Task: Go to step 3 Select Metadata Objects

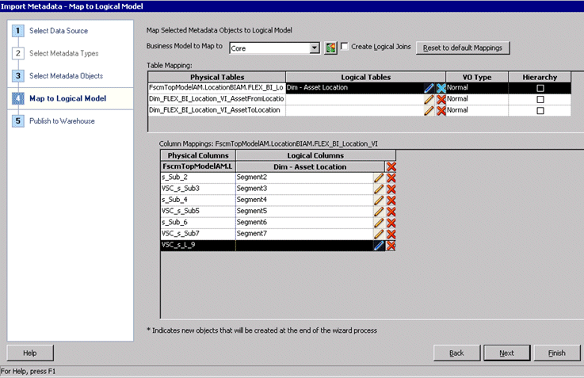Action: coord(66,76)
